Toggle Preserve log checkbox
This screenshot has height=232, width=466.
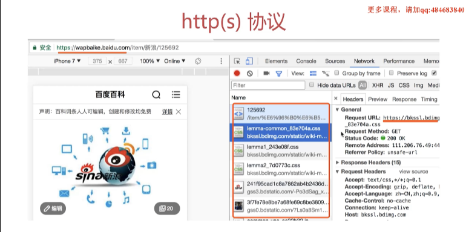pos(392,72)
